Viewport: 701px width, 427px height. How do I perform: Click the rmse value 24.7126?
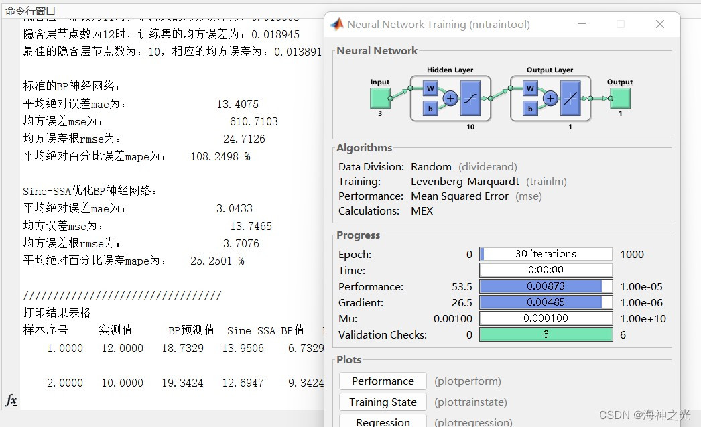point(244,139)
